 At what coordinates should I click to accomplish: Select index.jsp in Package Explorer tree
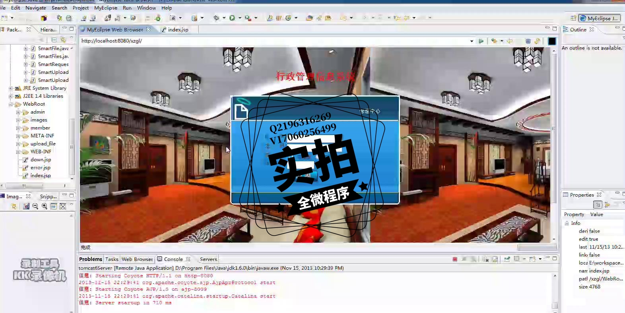pyautogui.click(x=40, y=176)
